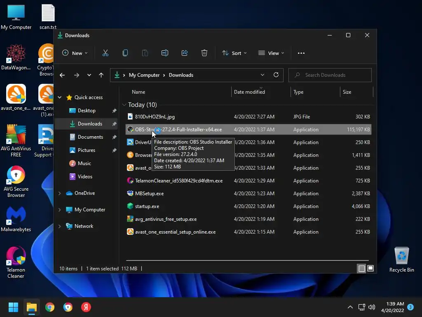The height and width of the screenshot is (317, 422).
Task: Collapse the Today (10) group
Action: pos(124,104)
